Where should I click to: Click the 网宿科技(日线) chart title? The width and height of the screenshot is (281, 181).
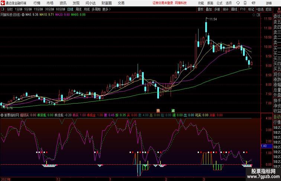tap(10, 15)
